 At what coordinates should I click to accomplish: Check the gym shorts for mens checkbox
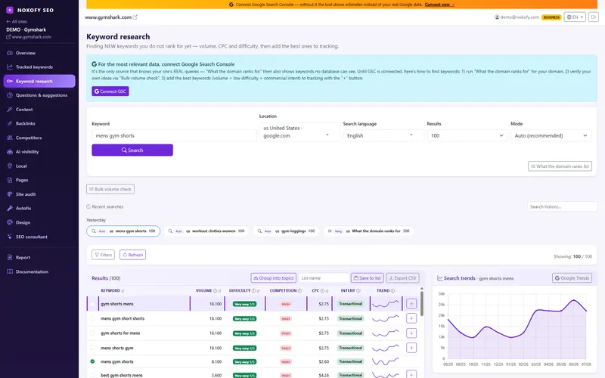click(x=92, y=333)
